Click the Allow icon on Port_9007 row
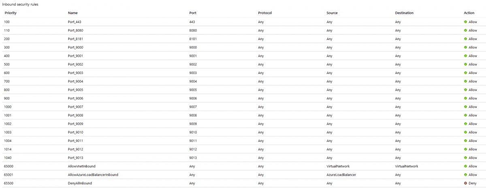Screen dimensions: 486x190 tap(466, 107)
